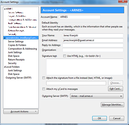Open Disk Space under Local Folders
This screenshot has height=125, width=129.
pos(14,74)
